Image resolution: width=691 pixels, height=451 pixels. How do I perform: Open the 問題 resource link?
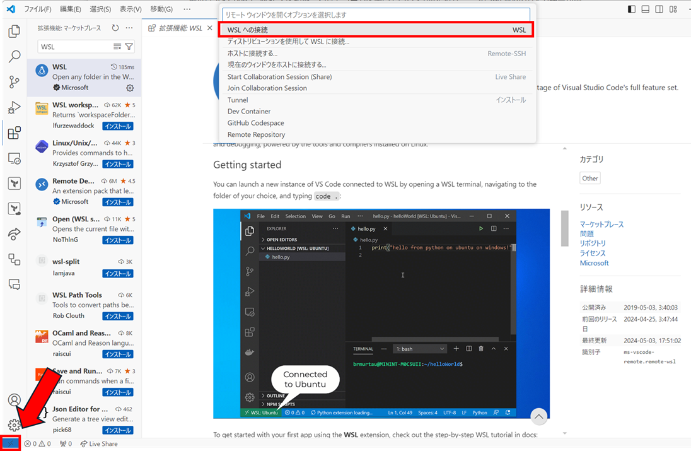click(586, 234)
